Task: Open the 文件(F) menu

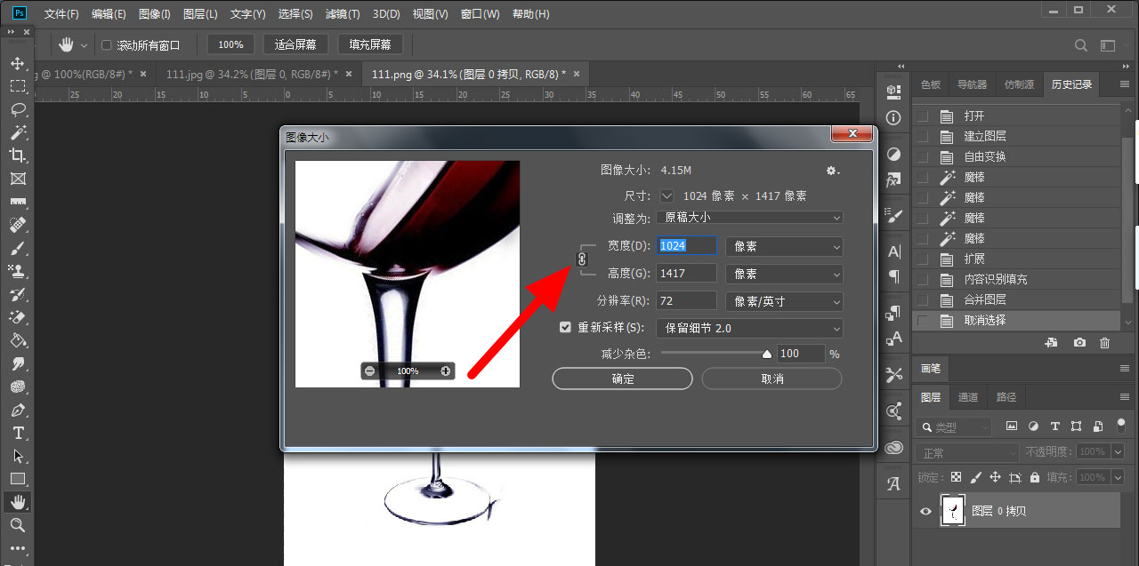Action: tap(61, 14)
